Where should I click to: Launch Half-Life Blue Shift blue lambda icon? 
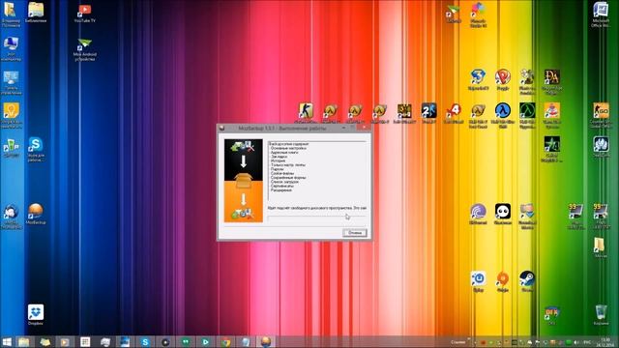[503, 115]
